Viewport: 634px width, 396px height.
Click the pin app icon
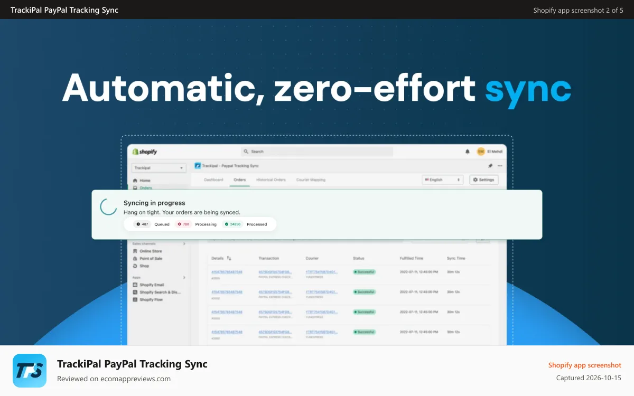[x=490, y=166]
